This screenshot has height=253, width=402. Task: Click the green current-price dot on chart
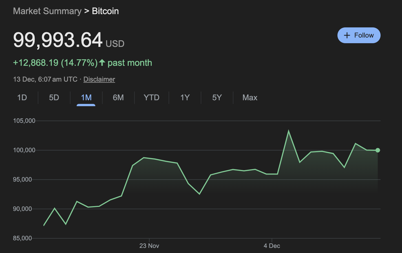(x=378, y=150)
